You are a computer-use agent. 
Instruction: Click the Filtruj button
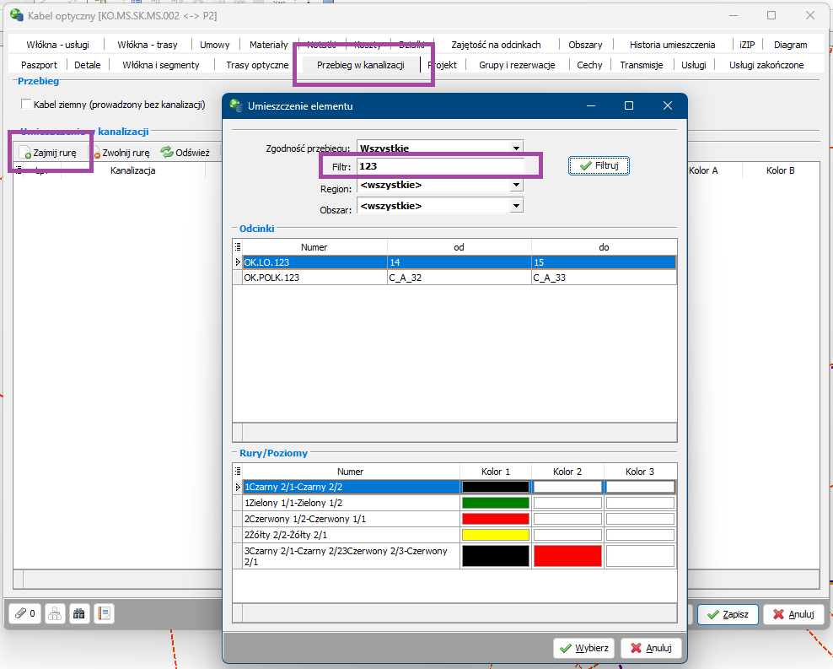point(599,166)
